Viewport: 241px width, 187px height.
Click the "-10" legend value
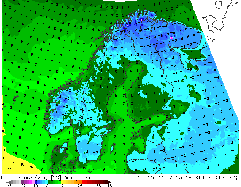[34, 185]
